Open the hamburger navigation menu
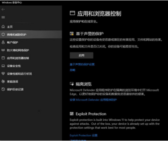Viewport: 168px width, 141px height. (x=3, y=17)
